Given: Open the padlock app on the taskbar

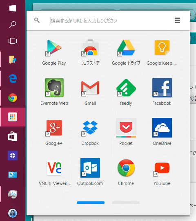Looking at the screenshot, I should 13,213.
